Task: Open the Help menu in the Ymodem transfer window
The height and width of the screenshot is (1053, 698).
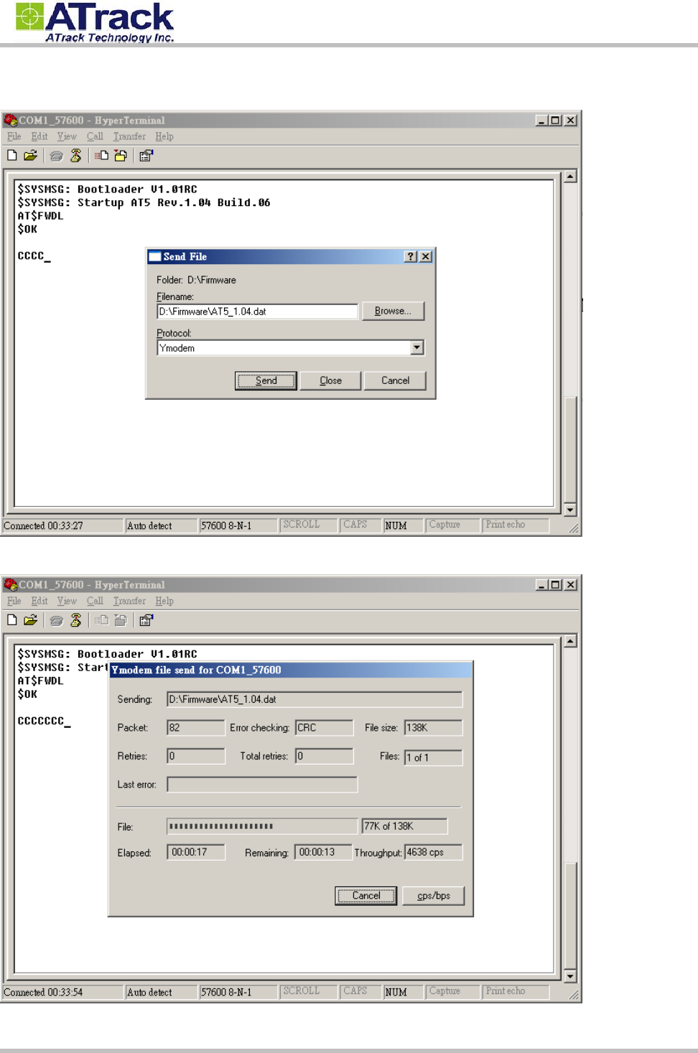Action: tap(164, 601)
